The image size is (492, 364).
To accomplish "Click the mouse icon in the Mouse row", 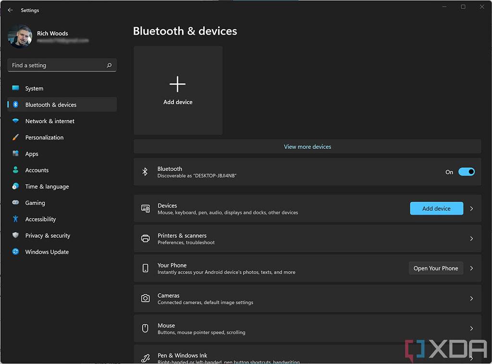I will coord(145,328).
